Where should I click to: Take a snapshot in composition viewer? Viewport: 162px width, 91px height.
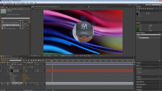[x=49, y=56]
